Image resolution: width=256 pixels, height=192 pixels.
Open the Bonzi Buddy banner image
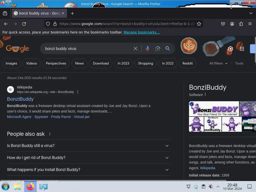[x=214, y=109]
